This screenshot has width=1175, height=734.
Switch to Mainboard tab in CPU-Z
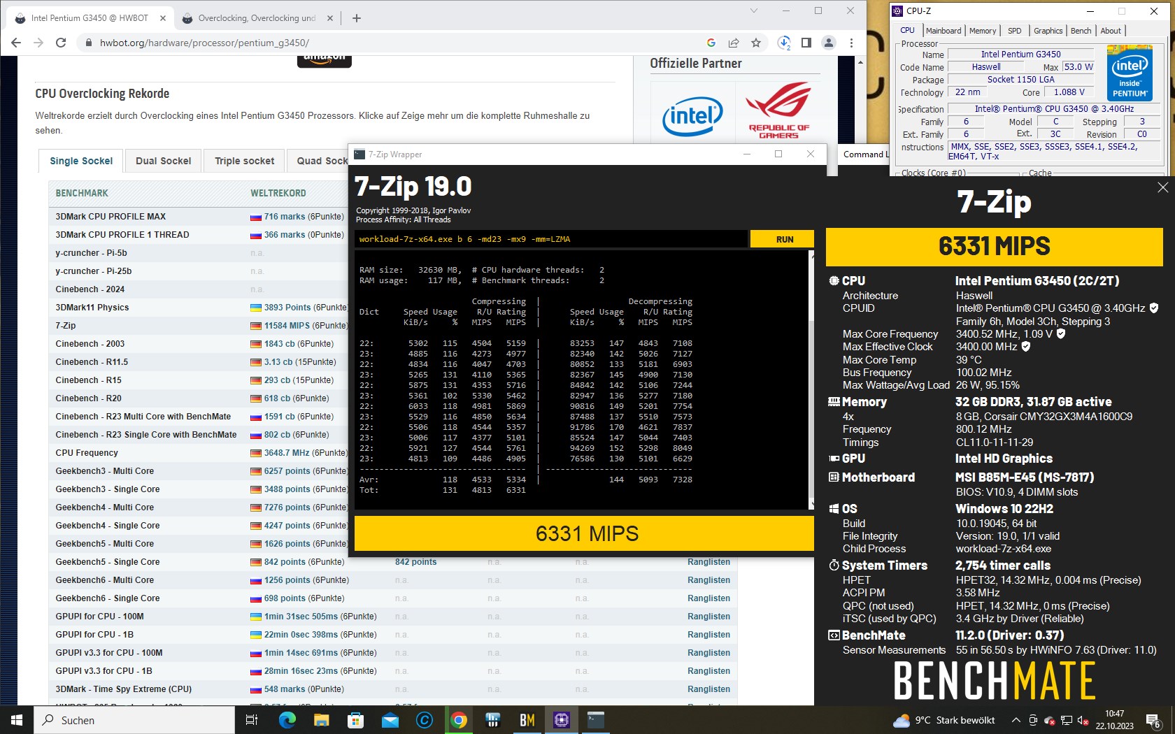tap(943, 31)
